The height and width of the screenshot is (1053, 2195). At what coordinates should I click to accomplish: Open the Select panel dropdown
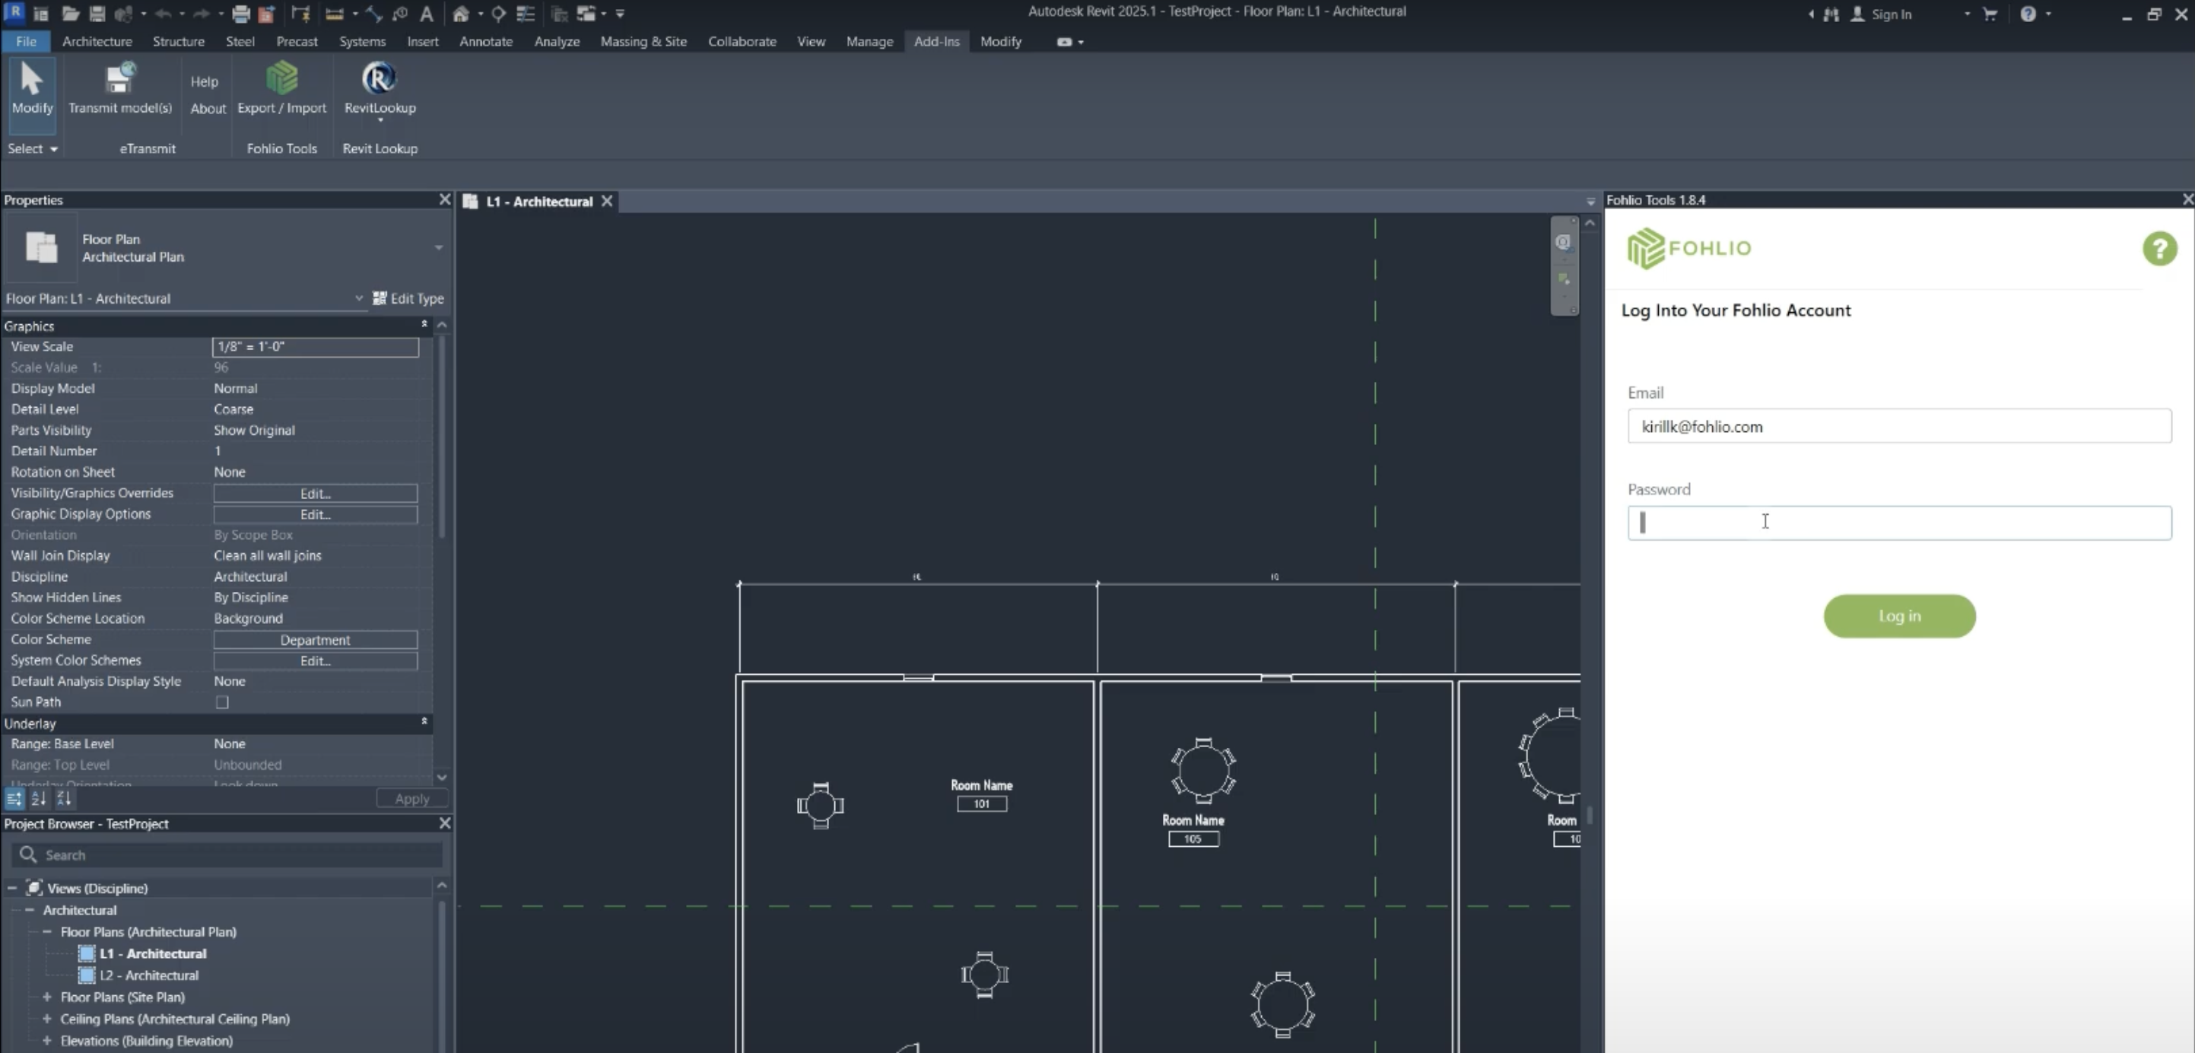tap(33, 148)
